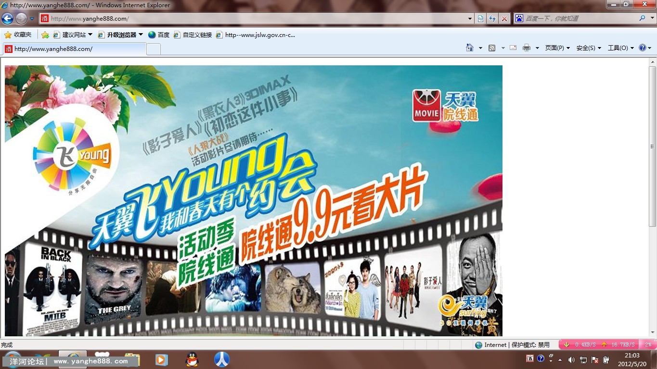
Task: Click the volume speaker tray icon
Action: tap(571, 360)
